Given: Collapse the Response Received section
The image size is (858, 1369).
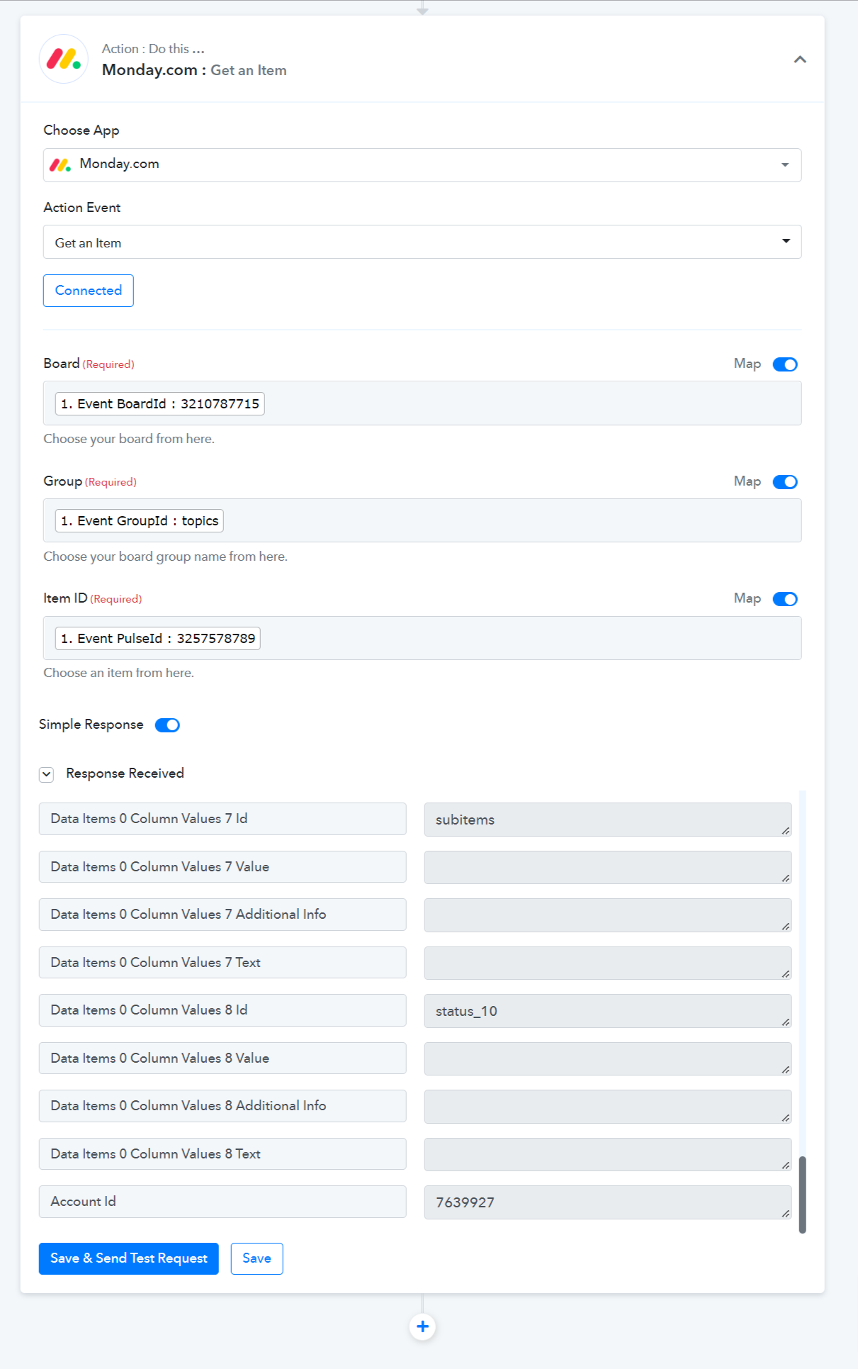Looking at the screenshot, I should pos(47,774).
